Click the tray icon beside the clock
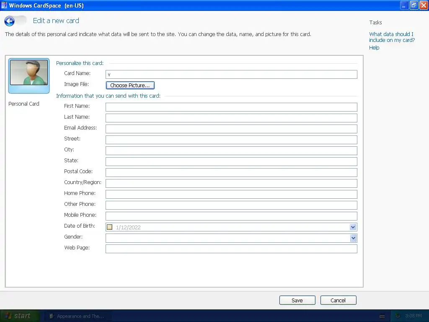429x322 pixels. click(398, 316)
